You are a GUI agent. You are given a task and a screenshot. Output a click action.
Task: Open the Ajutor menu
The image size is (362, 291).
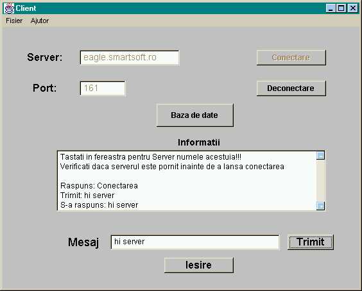40,21
